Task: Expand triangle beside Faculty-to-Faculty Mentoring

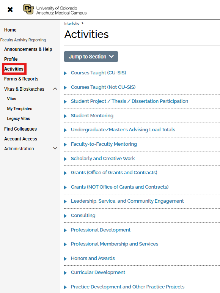Action: coord(65,145)
